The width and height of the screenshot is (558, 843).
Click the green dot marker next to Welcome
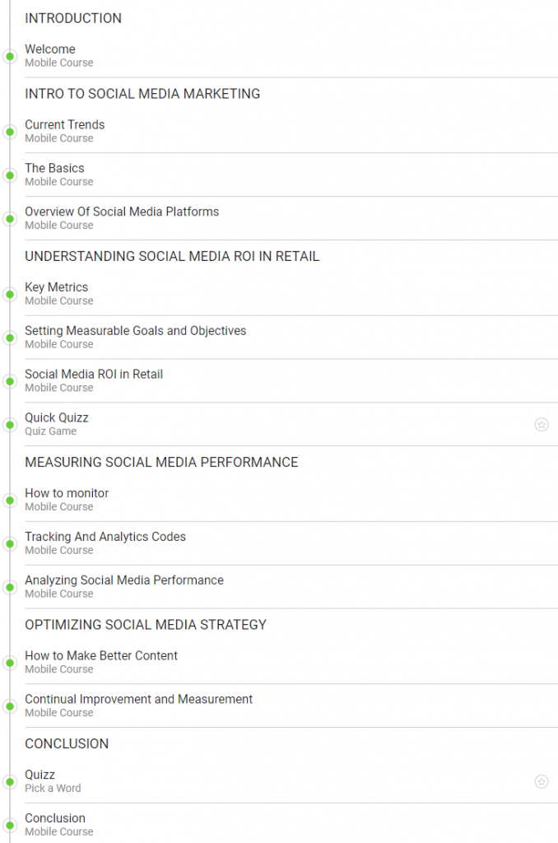click(x=10, y=56)
